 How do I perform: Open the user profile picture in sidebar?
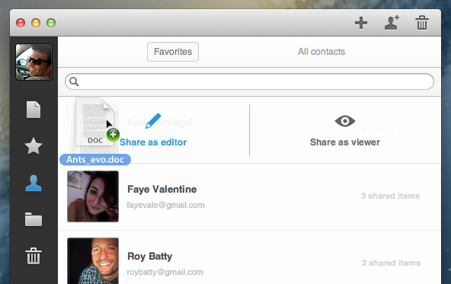(34, 62)
